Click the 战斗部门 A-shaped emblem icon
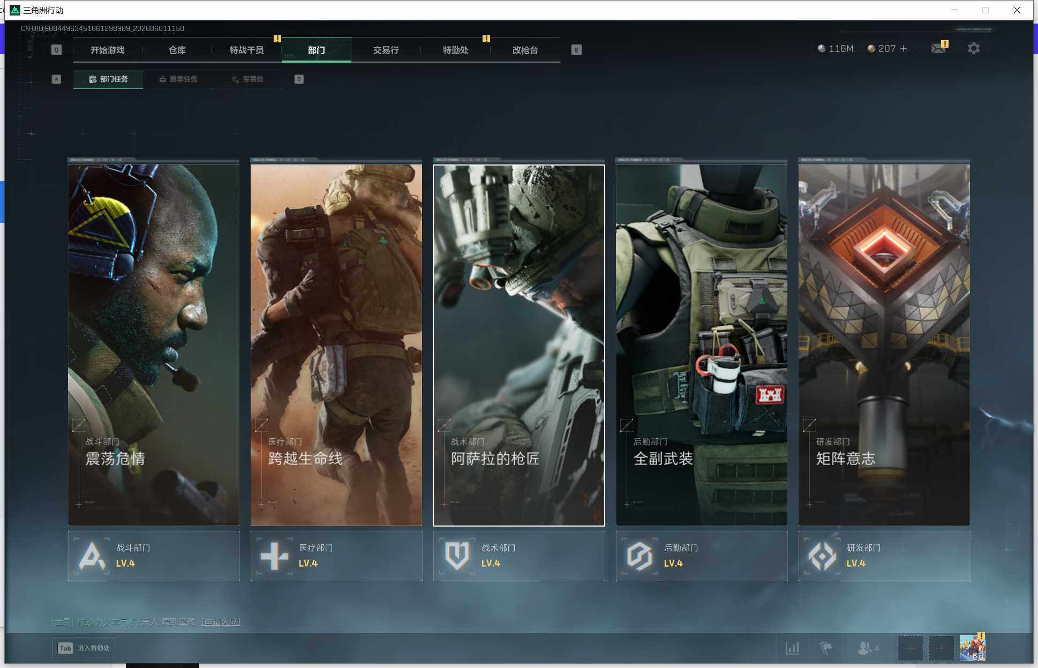Screen dimensions: 1038x668 coord(92,556)
